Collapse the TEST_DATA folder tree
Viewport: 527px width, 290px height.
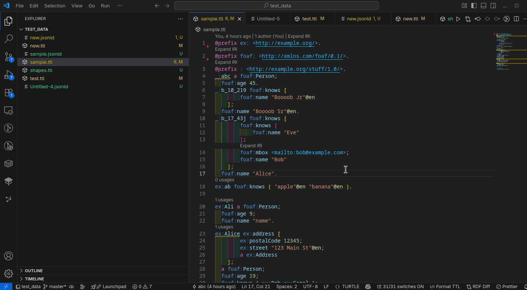(36, 29)
